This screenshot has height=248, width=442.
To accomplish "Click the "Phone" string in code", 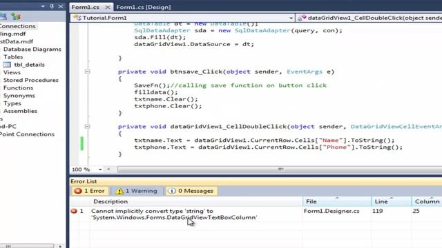I will pos(336,147).
